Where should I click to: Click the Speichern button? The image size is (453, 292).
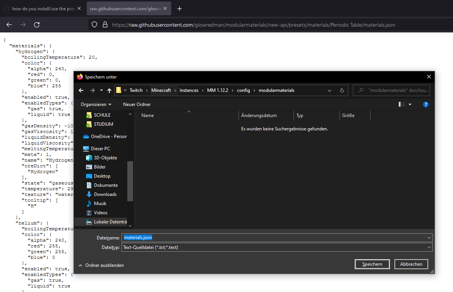(x=372, y=264)
